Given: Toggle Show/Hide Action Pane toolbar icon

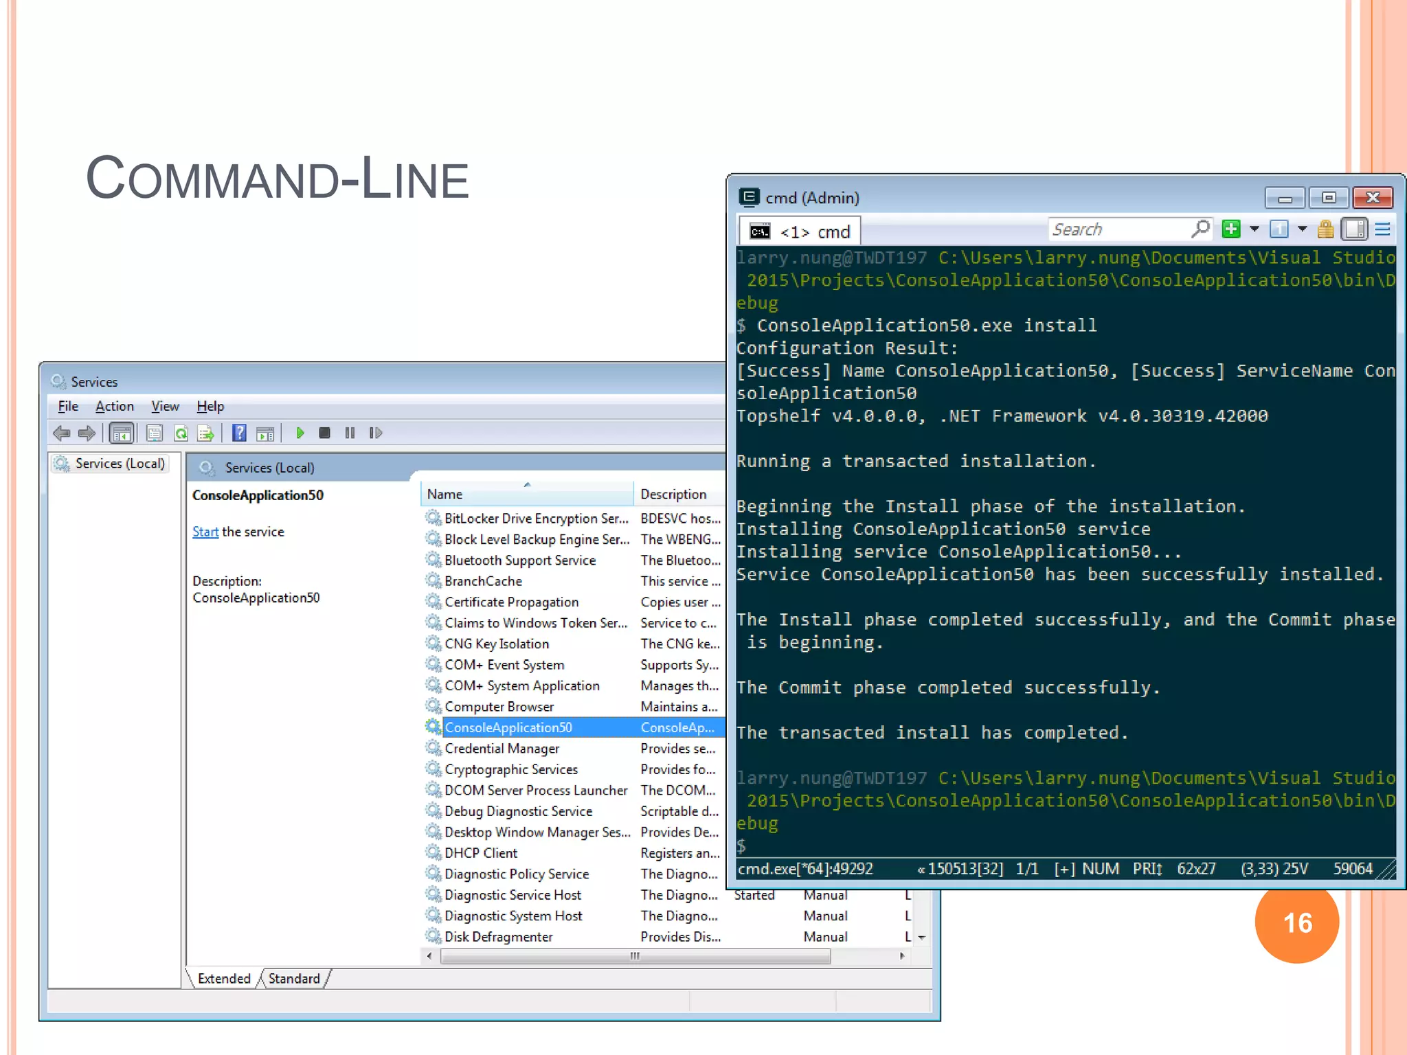Looking at the screenshot, I should pos(265,433).
